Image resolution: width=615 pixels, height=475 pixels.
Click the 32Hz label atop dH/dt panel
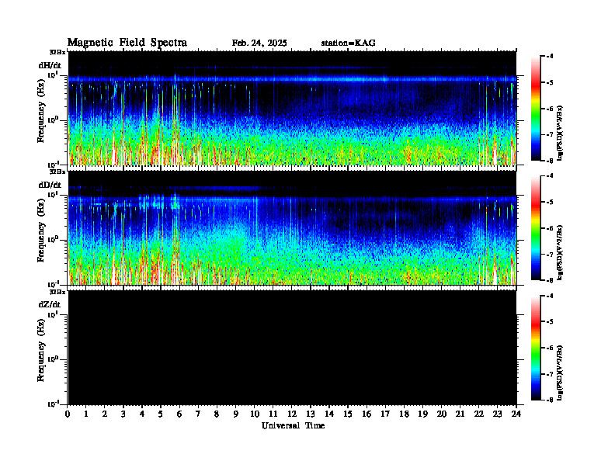(x=57, y=52)
